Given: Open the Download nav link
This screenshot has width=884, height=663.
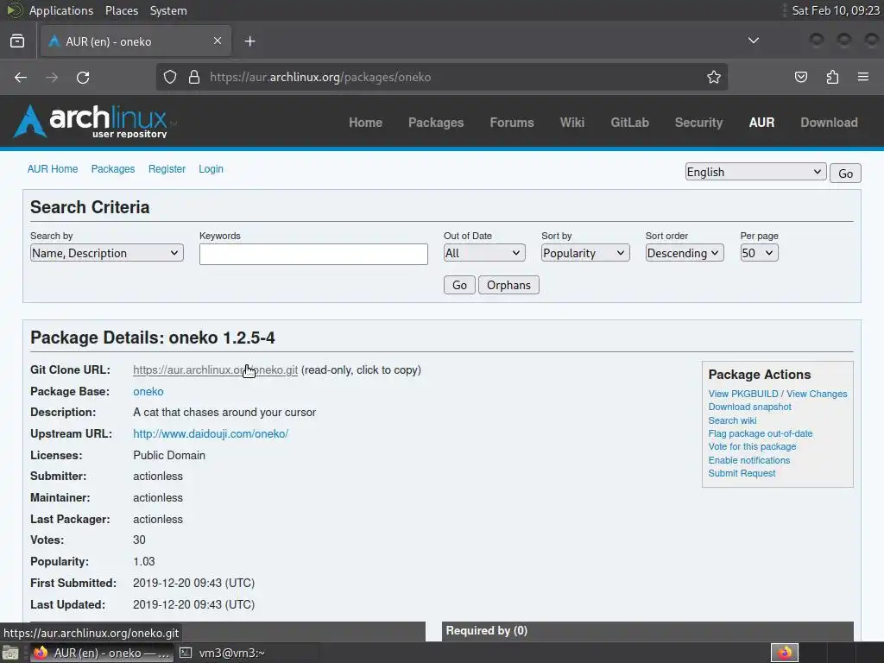Looking at the screenshot, I should click(x=829, y=123).
